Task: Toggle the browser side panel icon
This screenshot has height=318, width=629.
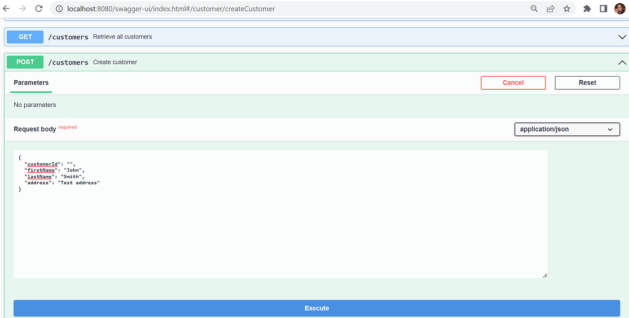Action: coord(603,9)
